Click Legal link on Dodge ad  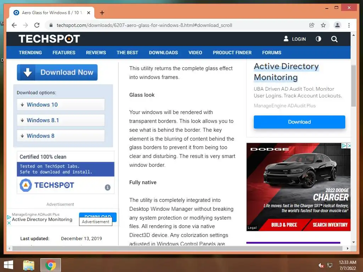click(x=252, y=228)
